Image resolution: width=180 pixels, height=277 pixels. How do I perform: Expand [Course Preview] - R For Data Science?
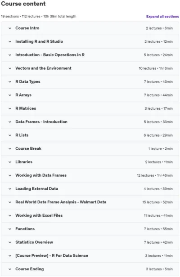click(x=90, y=255)
